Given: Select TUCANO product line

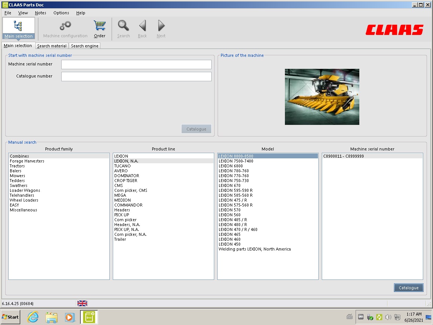Looking at the screenshot, I should (163, 166).
